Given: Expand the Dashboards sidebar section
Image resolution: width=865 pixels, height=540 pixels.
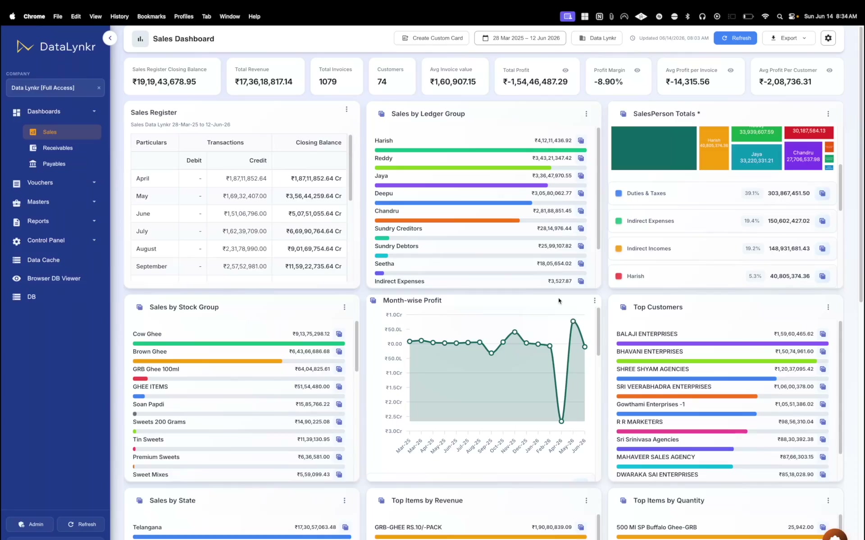Looking at the screenshot, I should click(55, 112).
